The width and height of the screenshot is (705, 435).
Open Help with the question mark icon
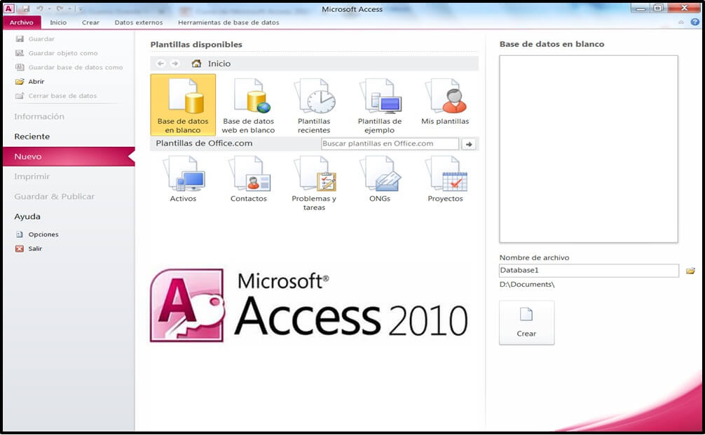pyautogui.click(x=695, y=22)
